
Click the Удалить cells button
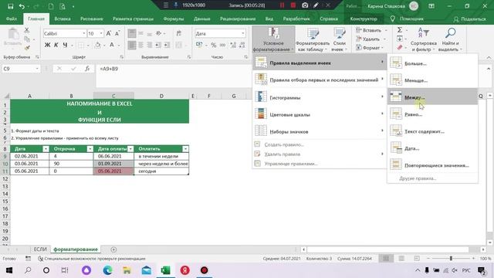tap(368, 39)
